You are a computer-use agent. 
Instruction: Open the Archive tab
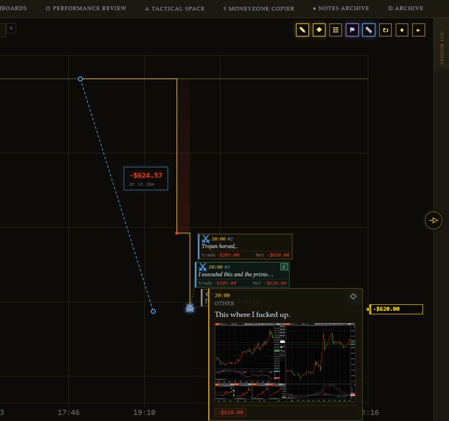click(406, 8)
